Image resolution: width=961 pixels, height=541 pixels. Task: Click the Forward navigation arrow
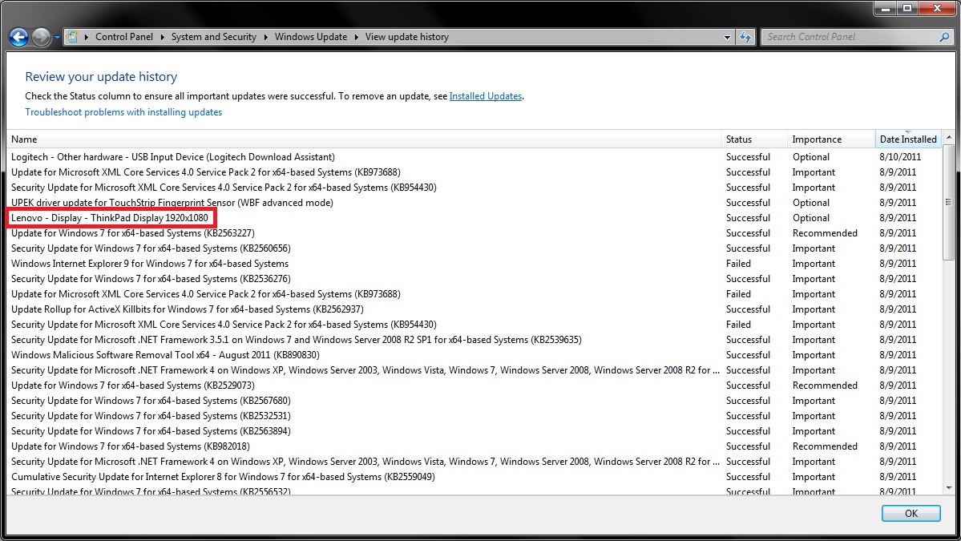41,38
